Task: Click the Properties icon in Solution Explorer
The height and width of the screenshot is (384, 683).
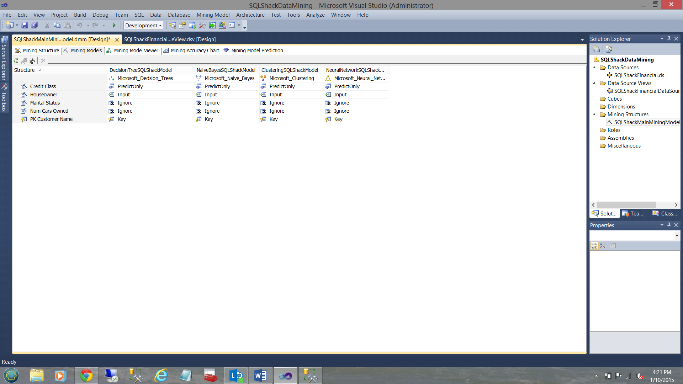Action: pos(596,49)
